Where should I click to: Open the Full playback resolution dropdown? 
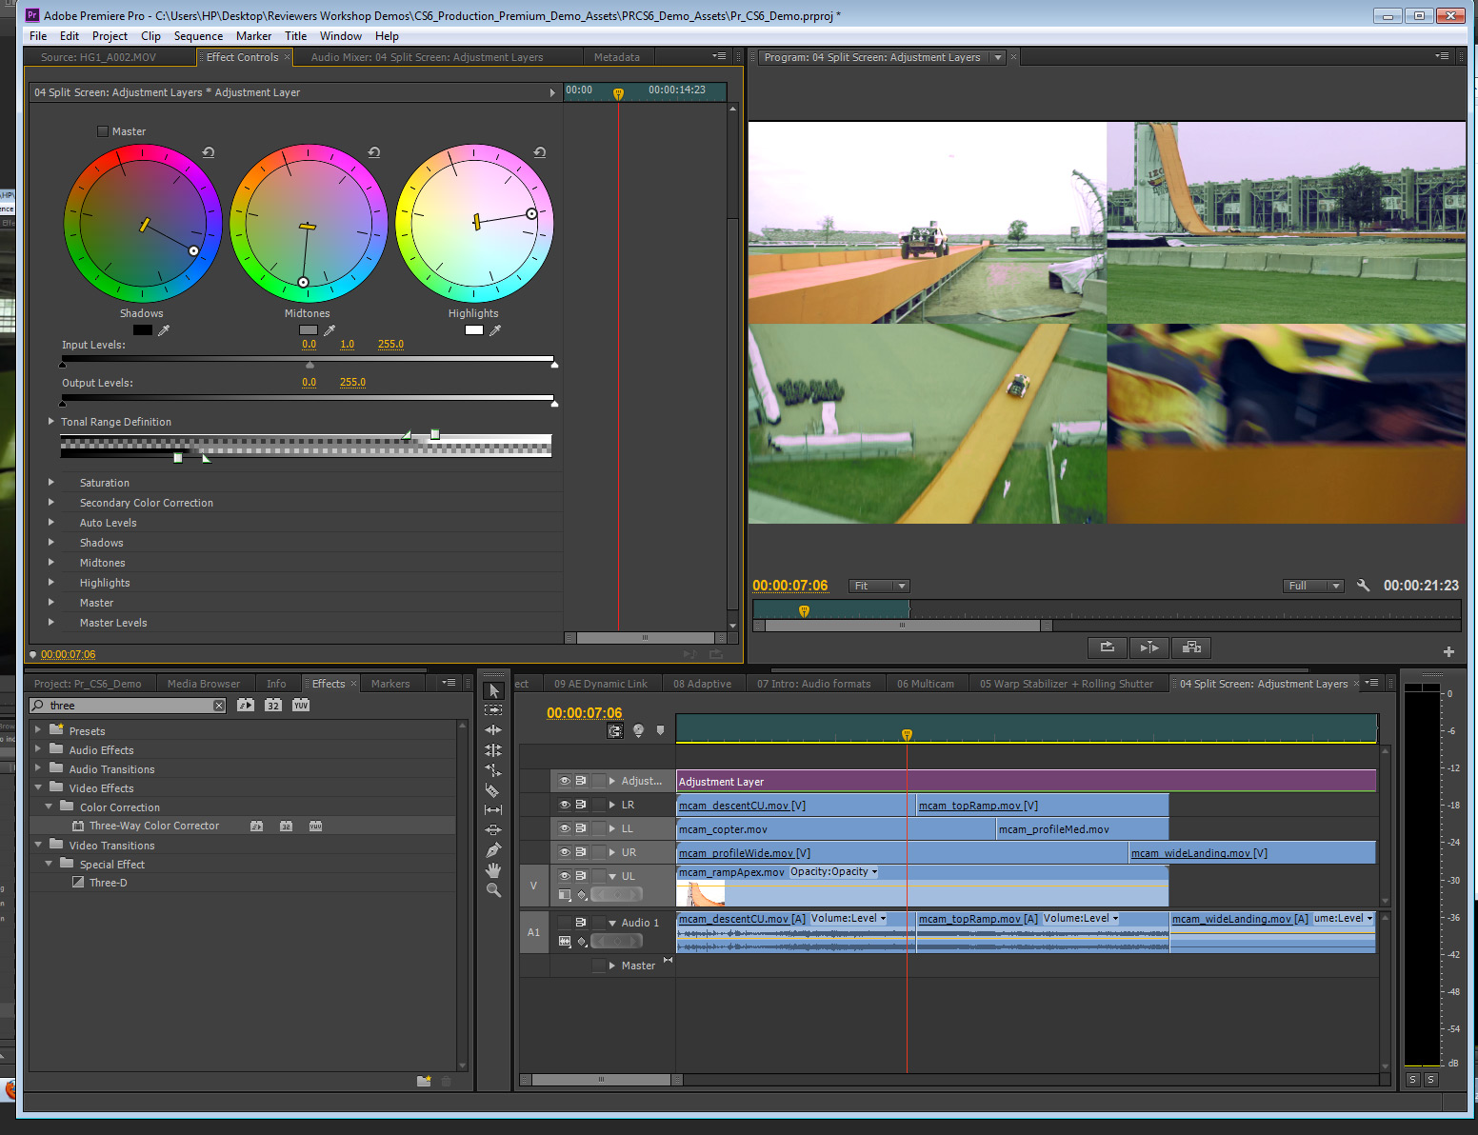tap(1313, 586)
